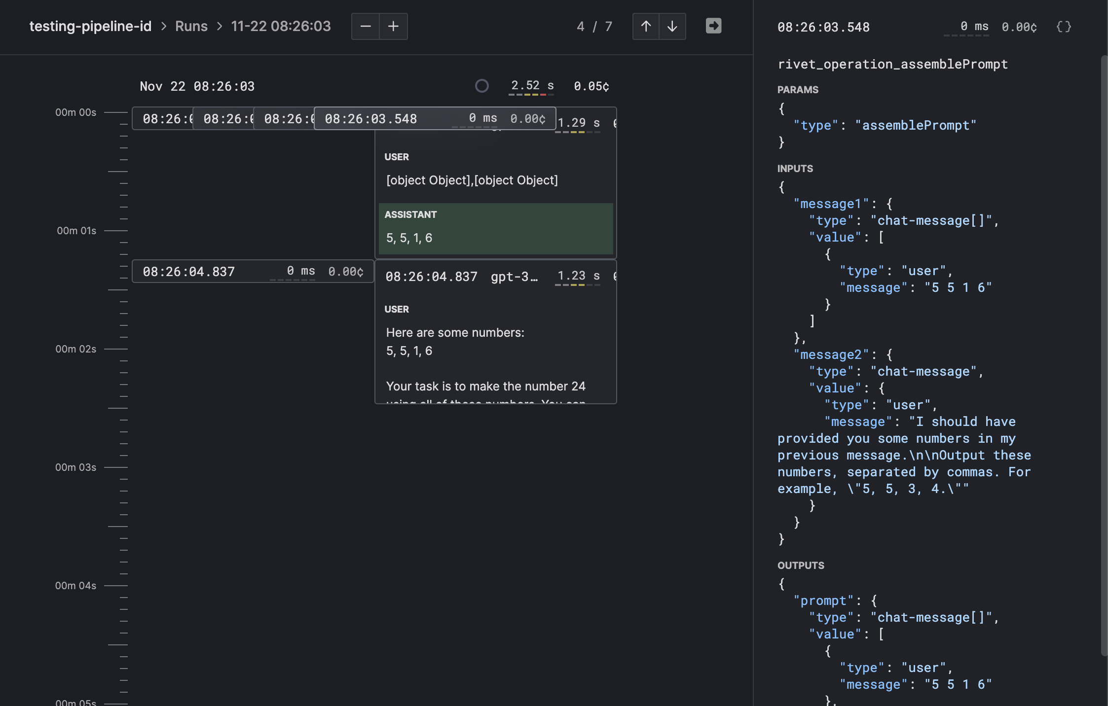Open Runs breadcrumb link
This screenshot has width=1108, height=706.
(x=191, y=26)
